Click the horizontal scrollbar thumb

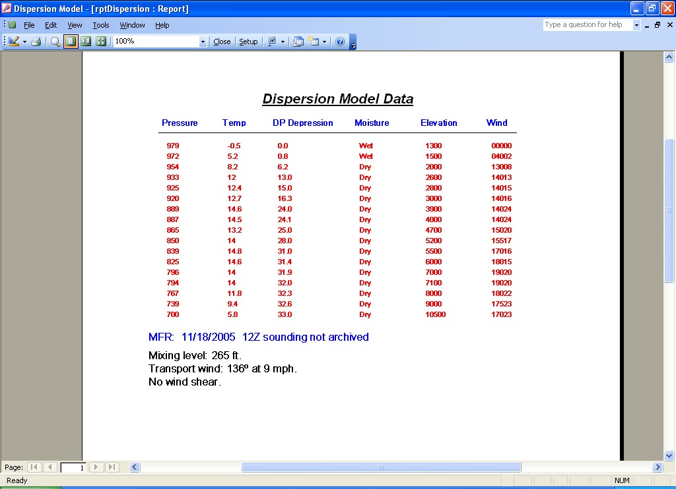pos(381,467)
